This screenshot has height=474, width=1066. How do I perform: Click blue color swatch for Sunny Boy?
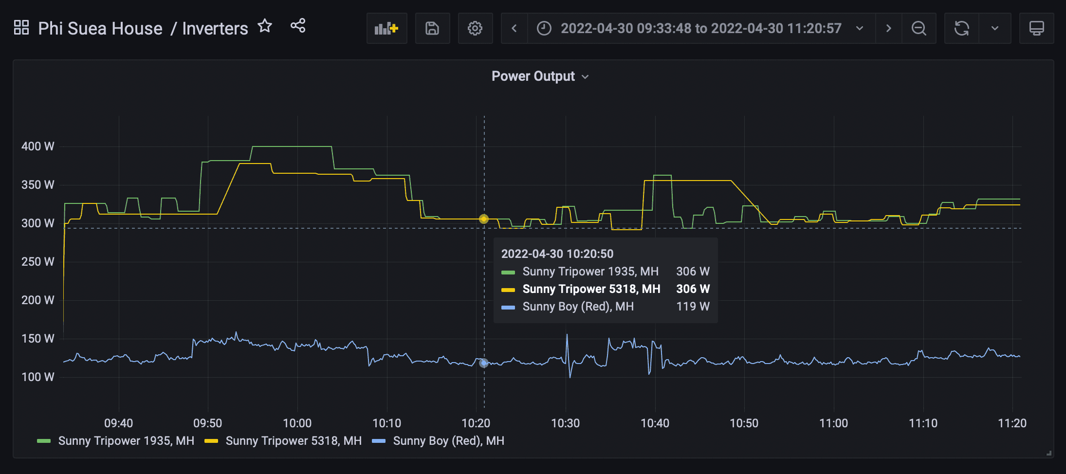(x=379, y=441)
